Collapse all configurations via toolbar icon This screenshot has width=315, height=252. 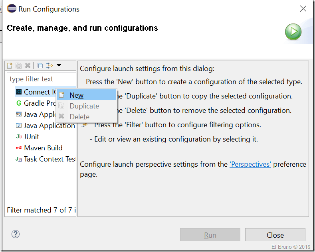40,66
